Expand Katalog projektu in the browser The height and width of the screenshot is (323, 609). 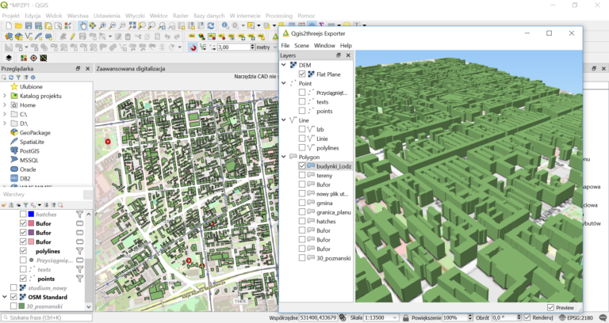[4, 95]
